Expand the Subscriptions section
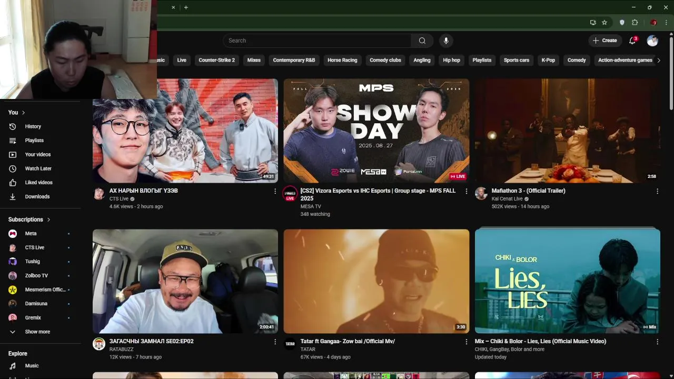 point(29,220)
